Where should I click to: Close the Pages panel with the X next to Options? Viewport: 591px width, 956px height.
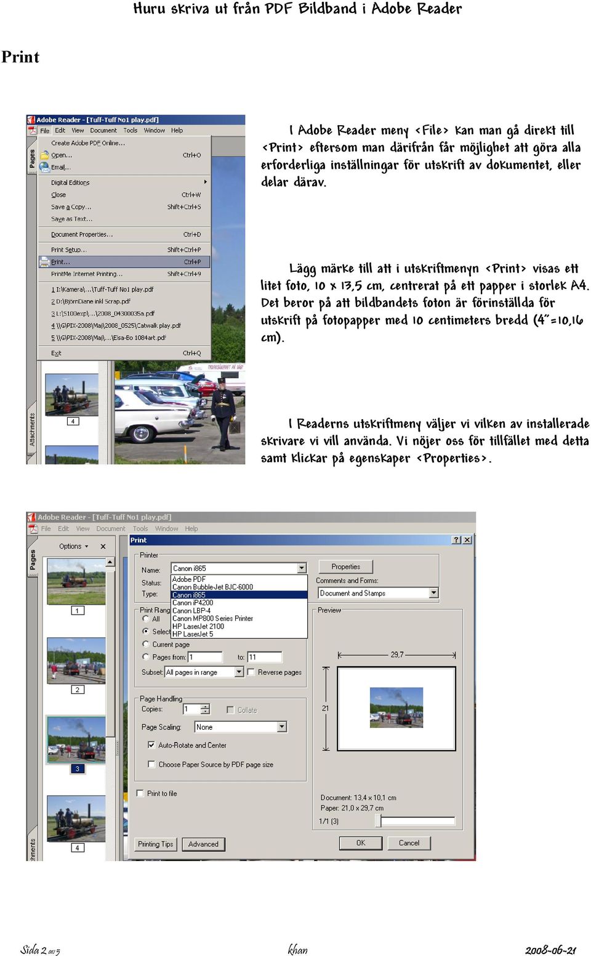103,546
